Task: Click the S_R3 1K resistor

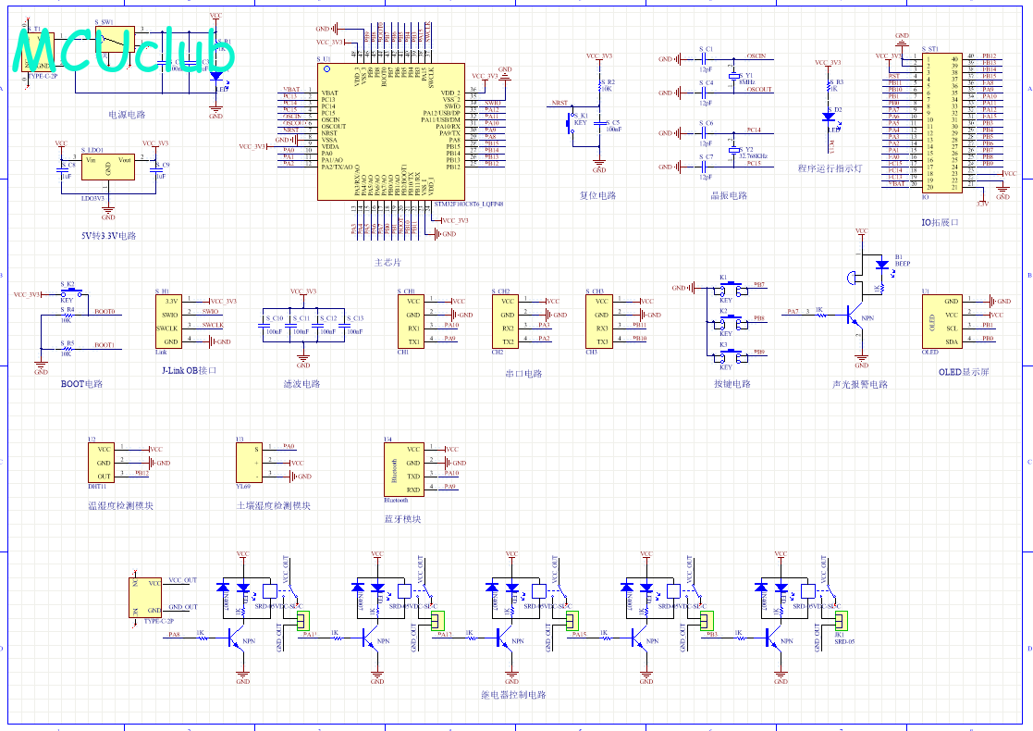Action: pyautogui.click(x=829, y=86)
